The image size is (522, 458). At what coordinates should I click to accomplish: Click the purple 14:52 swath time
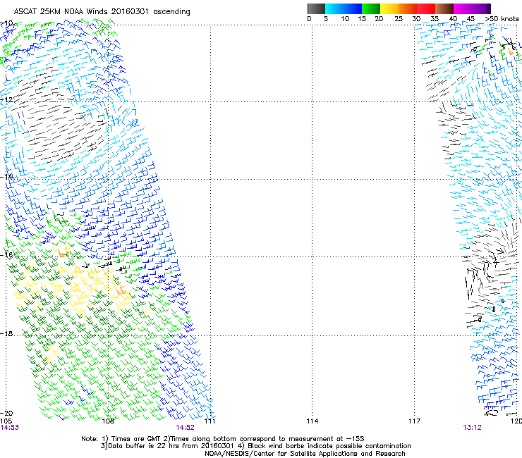pos(185,428)
